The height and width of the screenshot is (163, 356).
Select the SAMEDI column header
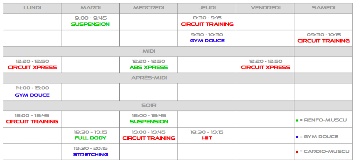tap(323, 8)
